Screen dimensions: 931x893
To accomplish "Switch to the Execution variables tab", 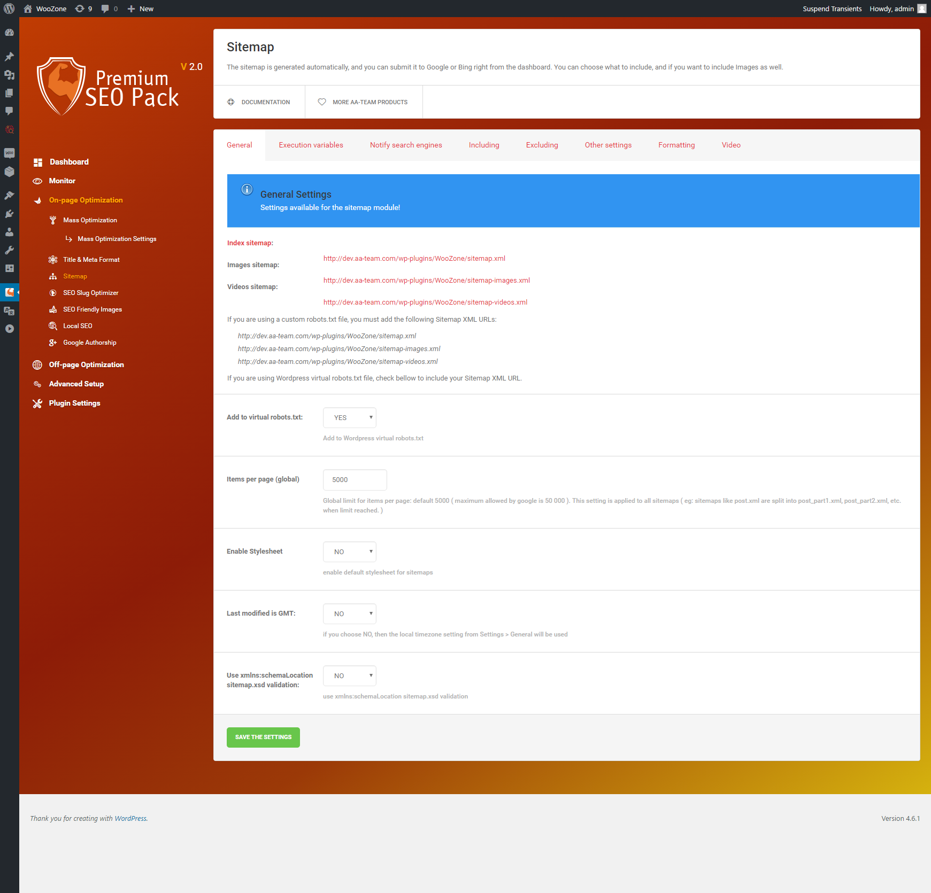I will click(311, 145).
